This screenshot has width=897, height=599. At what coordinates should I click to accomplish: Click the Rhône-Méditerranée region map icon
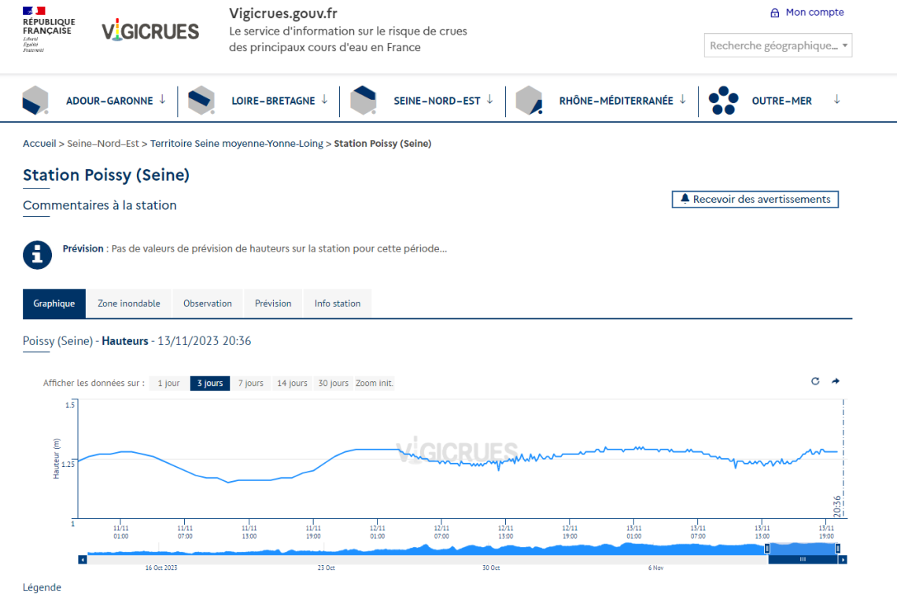(x=530, y=100)
